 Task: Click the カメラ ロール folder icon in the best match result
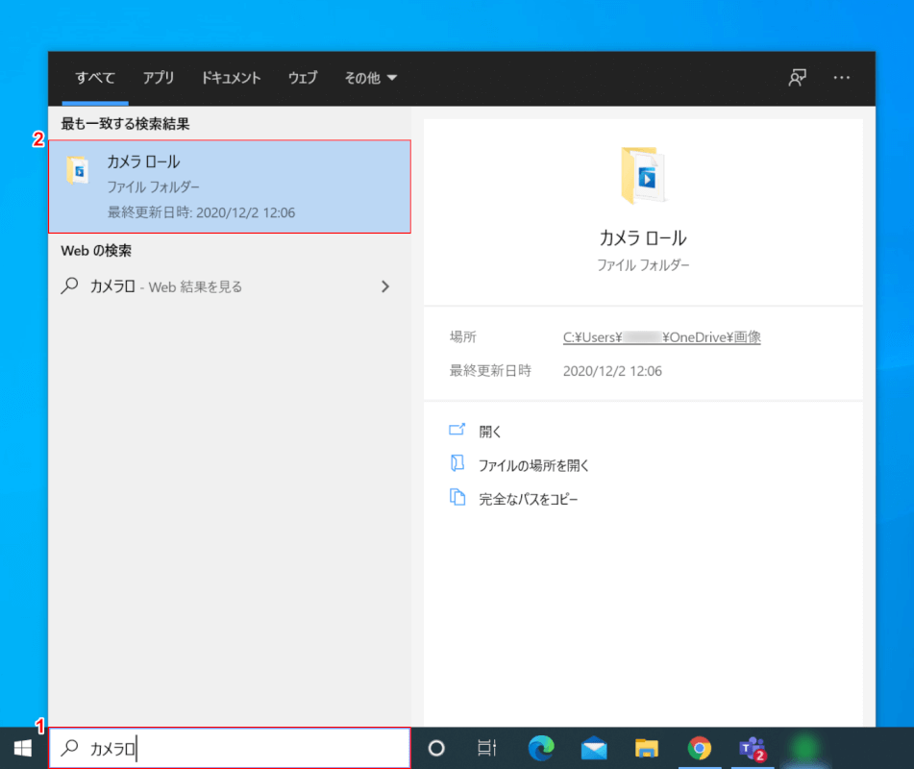point(78,170)
